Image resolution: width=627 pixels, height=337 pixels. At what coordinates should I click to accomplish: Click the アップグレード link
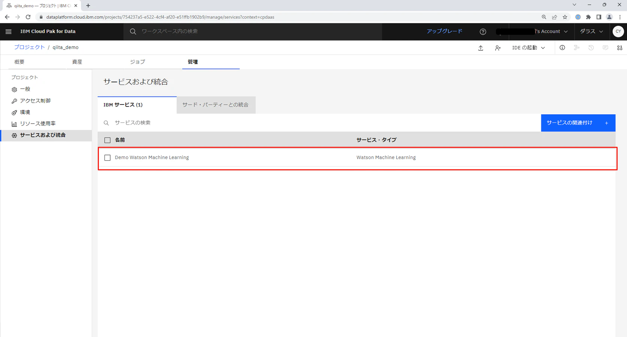[445, 31]
